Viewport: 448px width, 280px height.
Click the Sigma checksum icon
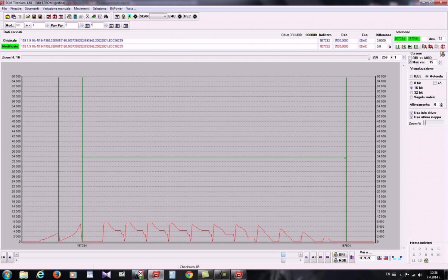point(87,16)
